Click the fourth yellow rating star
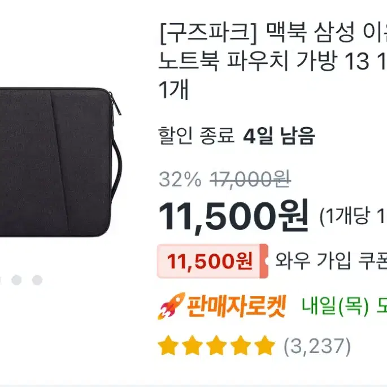 pos(241,345)
